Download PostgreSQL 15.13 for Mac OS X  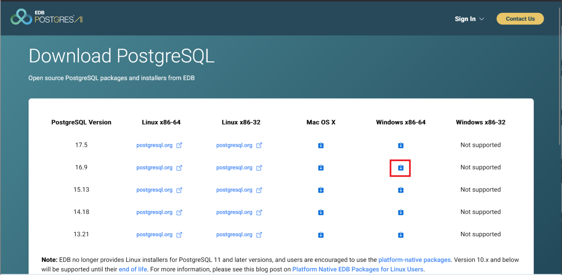tap(321, 190)
